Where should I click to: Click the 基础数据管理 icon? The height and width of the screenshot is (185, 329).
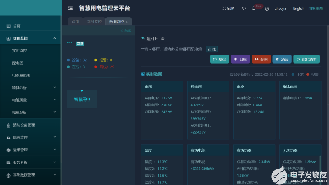tap(8, 176)
